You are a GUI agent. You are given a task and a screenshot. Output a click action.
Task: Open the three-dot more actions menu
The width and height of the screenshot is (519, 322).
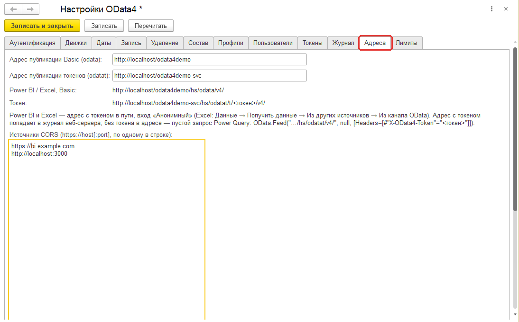tap(491, 9)
